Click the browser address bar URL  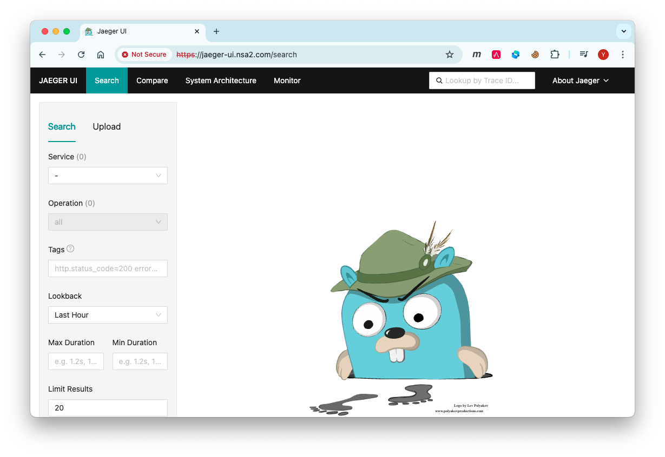(237, 55)
